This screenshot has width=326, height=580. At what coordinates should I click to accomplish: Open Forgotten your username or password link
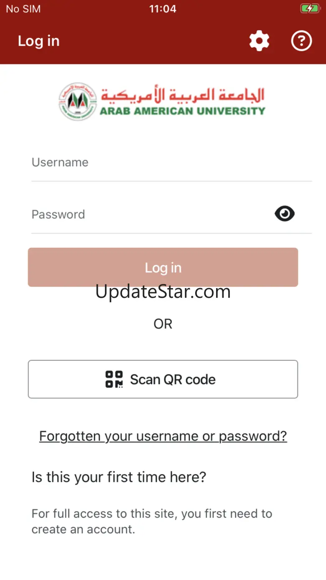(163, 436)
